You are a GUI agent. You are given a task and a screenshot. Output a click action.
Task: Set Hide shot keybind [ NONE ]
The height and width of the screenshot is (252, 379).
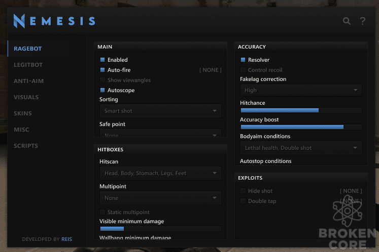pyautogui.click(x=351, y=191)
